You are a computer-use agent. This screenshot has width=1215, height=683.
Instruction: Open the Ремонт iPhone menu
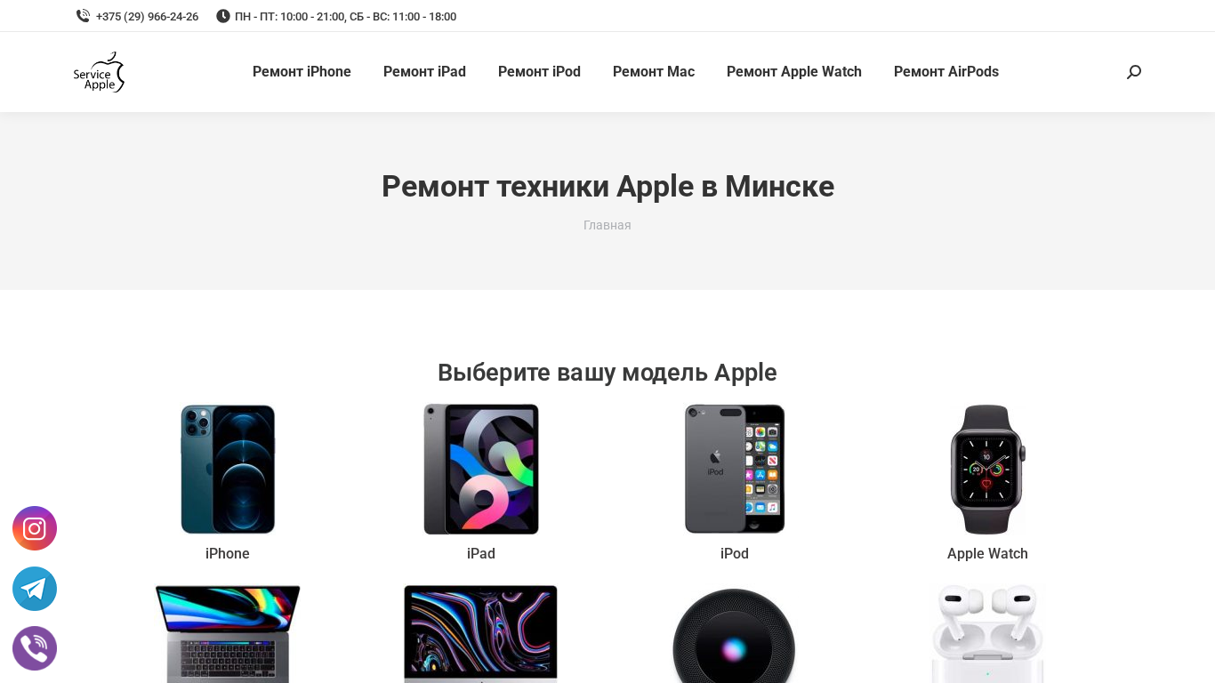point(302,72)
